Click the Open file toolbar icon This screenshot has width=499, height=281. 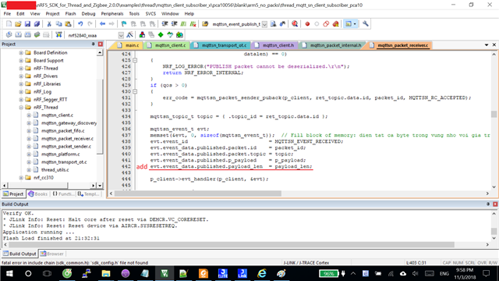[x=18, y=24]
